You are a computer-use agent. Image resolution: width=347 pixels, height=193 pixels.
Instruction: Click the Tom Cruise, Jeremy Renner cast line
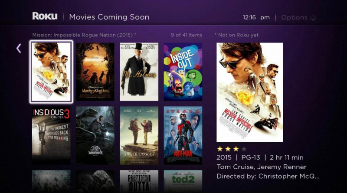pos(262,167)
